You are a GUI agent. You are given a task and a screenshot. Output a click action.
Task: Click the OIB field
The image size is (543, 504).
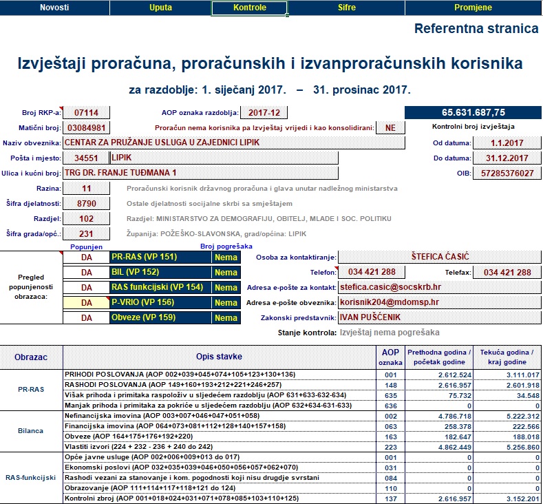click(507, 174)
